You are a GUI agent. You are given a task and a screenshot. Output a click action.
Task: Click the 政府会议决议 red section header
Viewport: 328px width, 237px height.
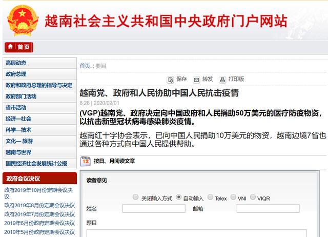tap(40, 179)
